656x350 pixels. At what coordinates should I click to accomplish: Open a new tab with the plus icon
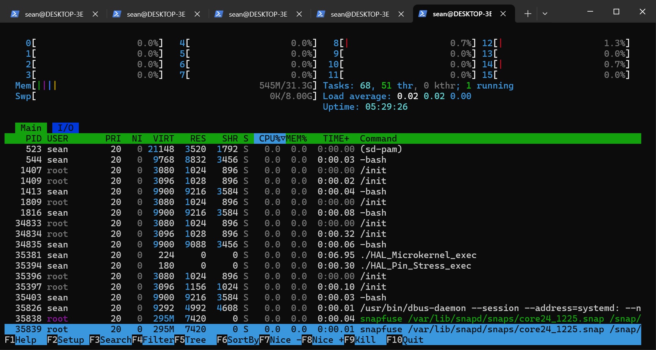[x=527, y=14]
